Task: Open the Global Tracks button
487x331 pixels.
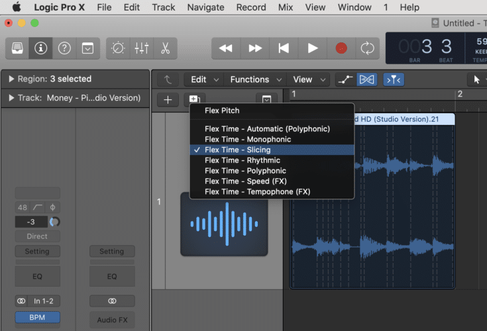Action: [x=266, y=99]
